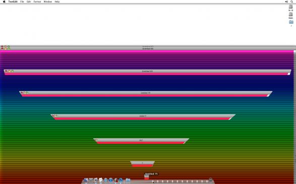The width and height of the screenshot is (296, 184).
Task: Open the Apple menu
Action: point(4,2)
